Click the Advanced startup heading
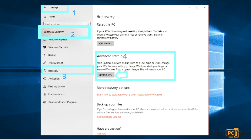Image resolution: width=251 pixels, height=139 pixels. [x=110, y=56]
